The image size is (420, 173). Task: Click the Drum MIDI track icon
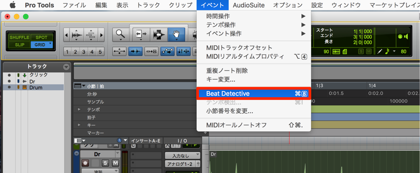tap(24, 88)
